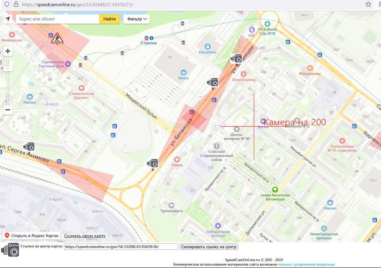Open map in Яндекс Картах
The image size is (381, 268).
tap(32, 236)
